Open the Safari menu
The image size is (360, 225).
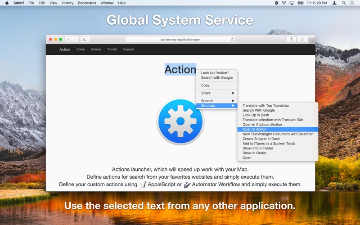(x=18, y=3)
